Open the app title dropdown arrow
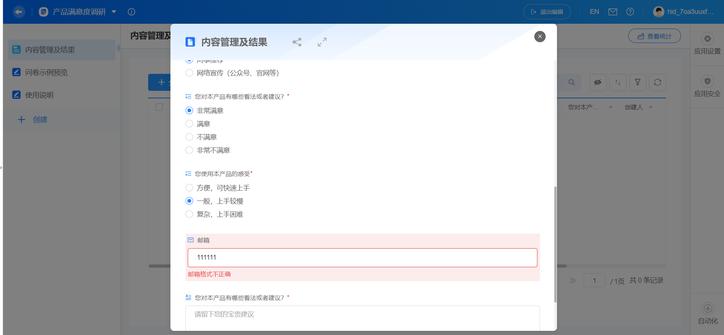Image resolution: width=724 pixels, height=335 pixels. [114, 12]
